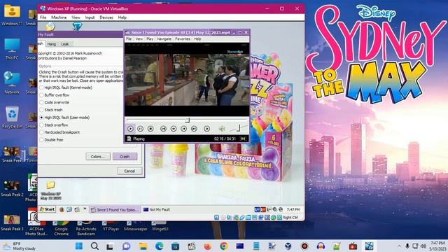Select the Double free option
The height and width of the screenshot is (252, 448).
click(x=51, y=140)
